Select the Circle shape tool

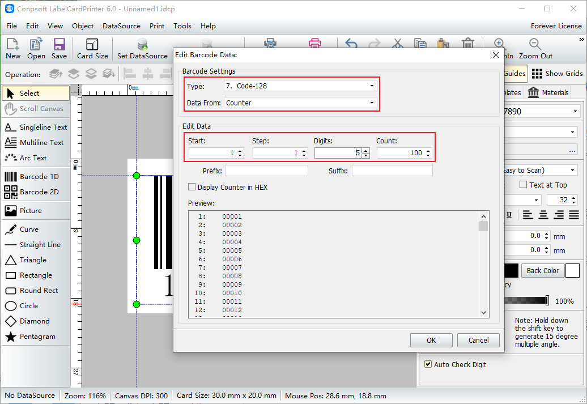[x=36, y=306]
